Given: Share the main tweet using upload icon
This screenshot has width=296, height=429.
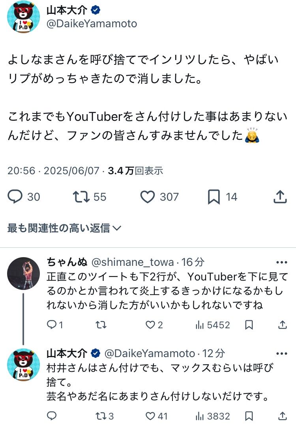Looking at the screenshot, I should (280, 197).
